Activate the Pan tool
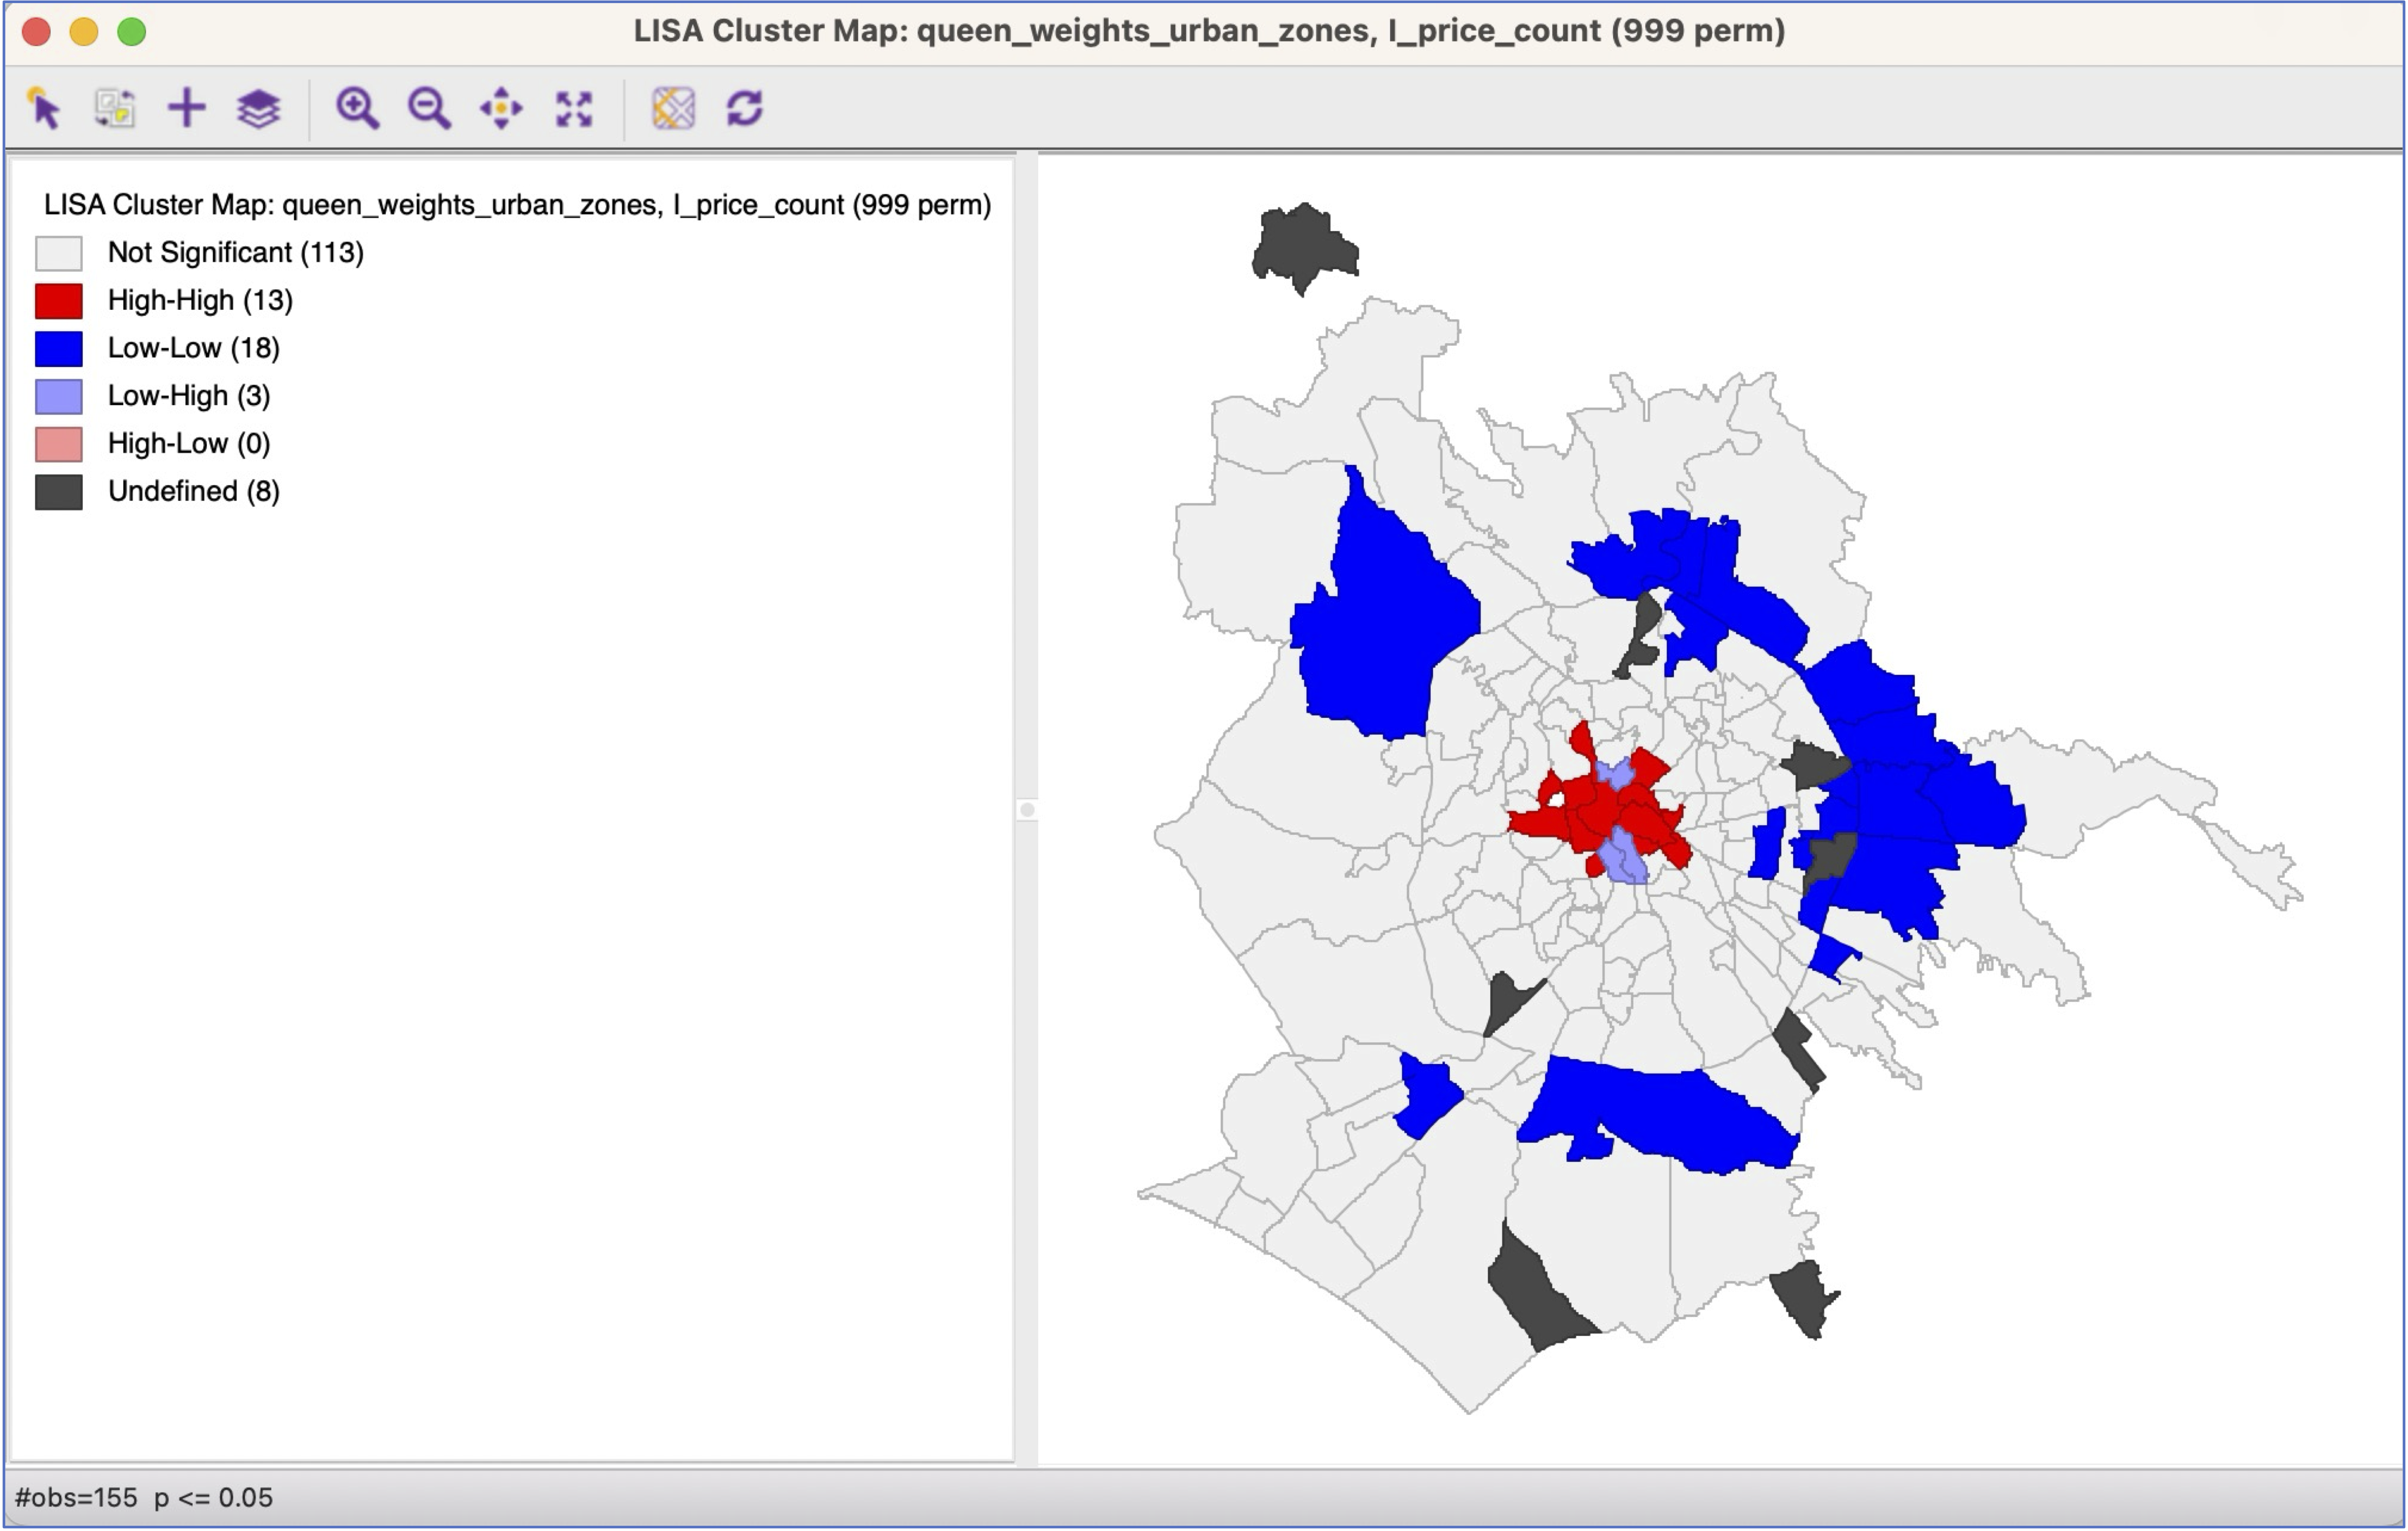The image size is (2408, 1531). (501, 108)
